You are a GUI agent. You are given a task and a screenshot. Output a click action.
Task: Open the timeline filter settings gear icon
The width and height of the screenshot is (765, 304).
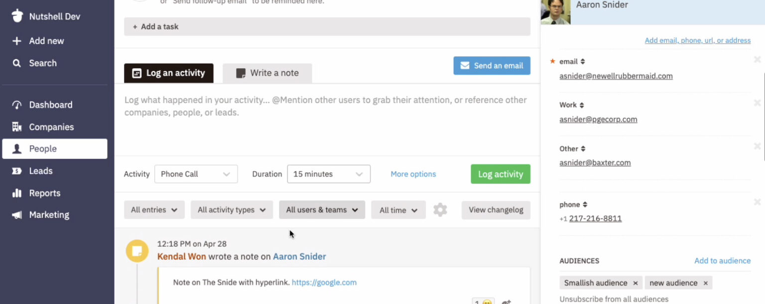tap(440, 209)
